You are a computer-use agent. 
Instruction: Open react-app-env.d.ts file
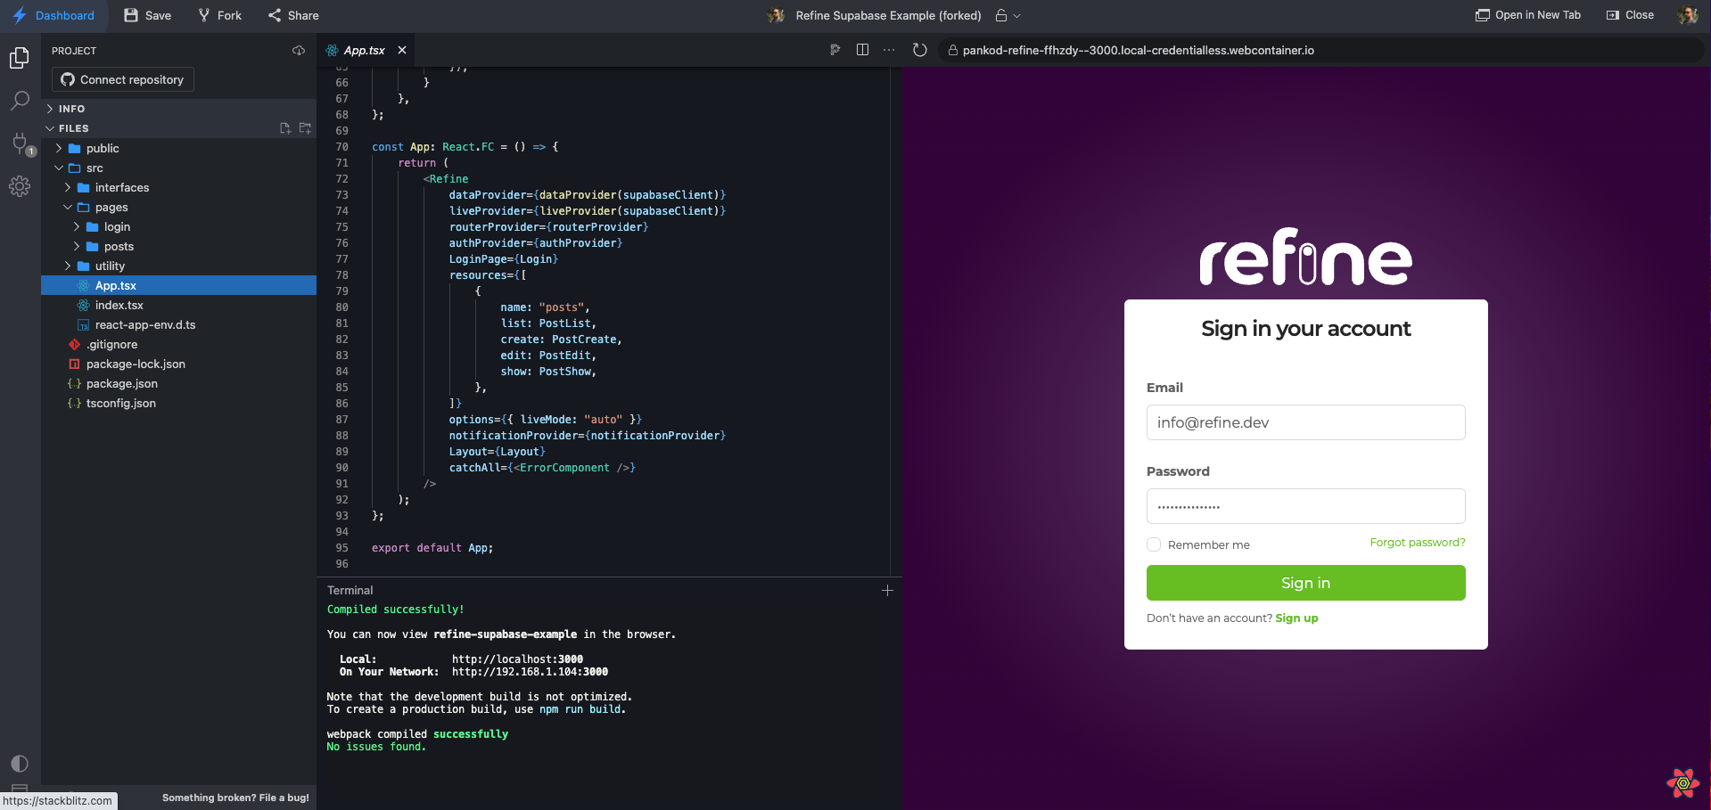pyautogui.click(x=178, y=325)
